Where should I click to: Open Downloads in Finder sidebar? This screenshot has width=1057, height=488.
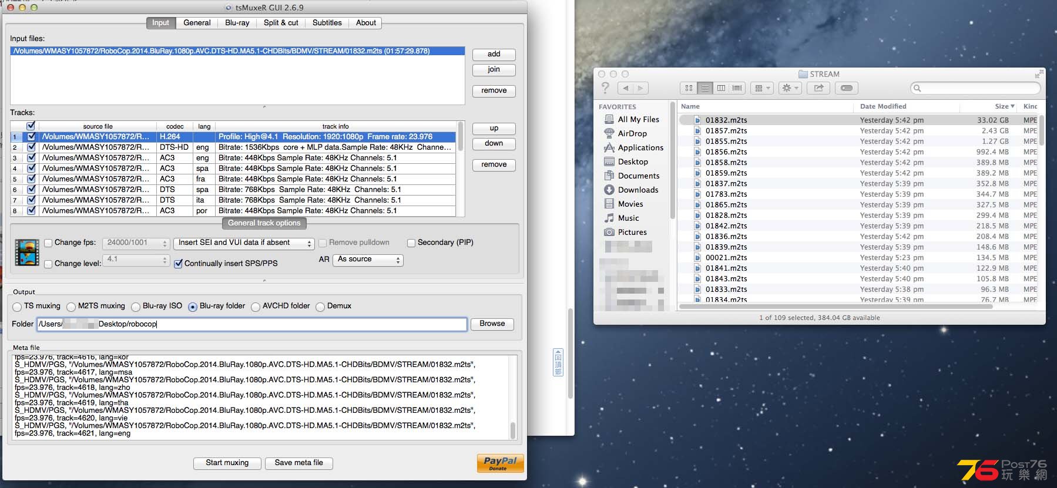pos(632,190)
